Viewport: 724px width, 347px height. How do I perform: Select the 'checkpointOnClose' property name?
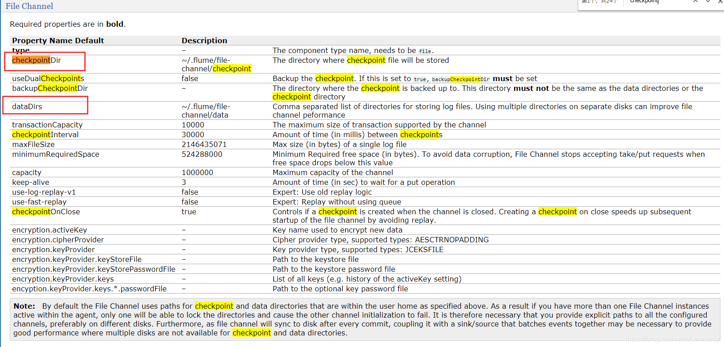[x=46, y=212]
